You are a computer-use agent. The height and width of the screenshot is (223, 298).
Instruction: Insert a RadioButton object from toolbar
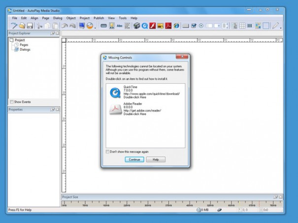pos(201,26)
